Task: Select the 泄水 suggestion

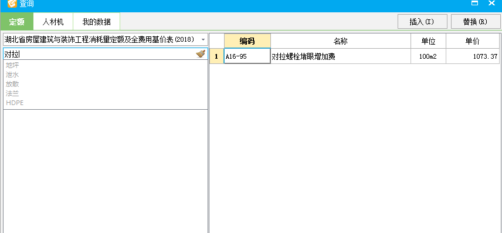Action: click(x=12, y=75)
